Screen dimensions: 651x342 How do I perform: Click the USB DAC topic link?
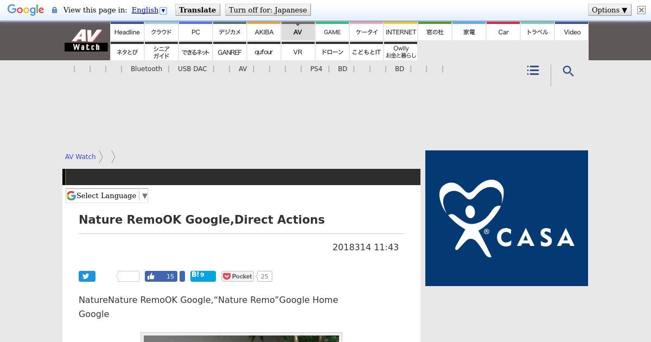coord(193,69)
